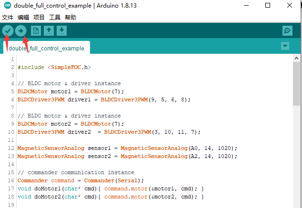Click 'motor2' variable in line 9
Screen dimensions: 302x208
[61, 124]
